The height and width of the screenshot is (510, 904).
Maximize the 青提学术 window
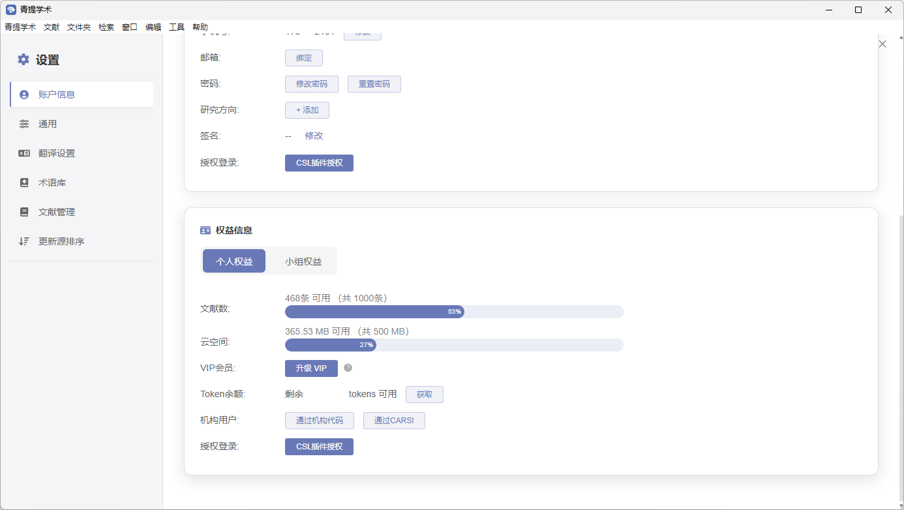(858, 10)
